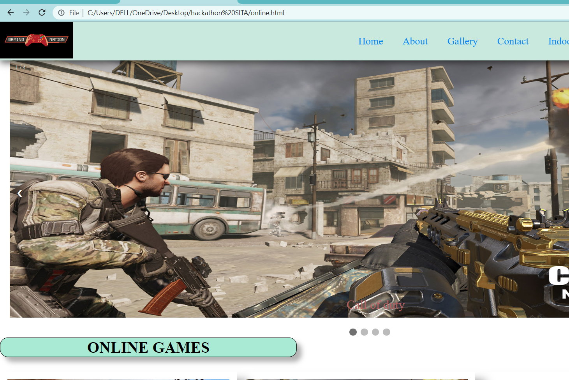
Task: Click the browser forward arrow
Action: coord(26,12)
